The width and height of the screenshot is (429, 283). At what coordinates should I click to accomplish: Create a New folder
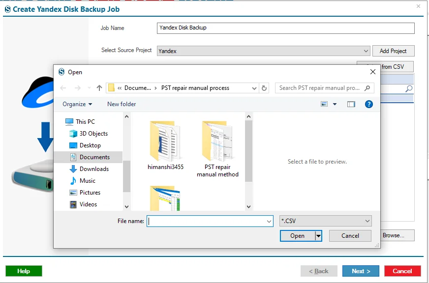coord(122,104)
